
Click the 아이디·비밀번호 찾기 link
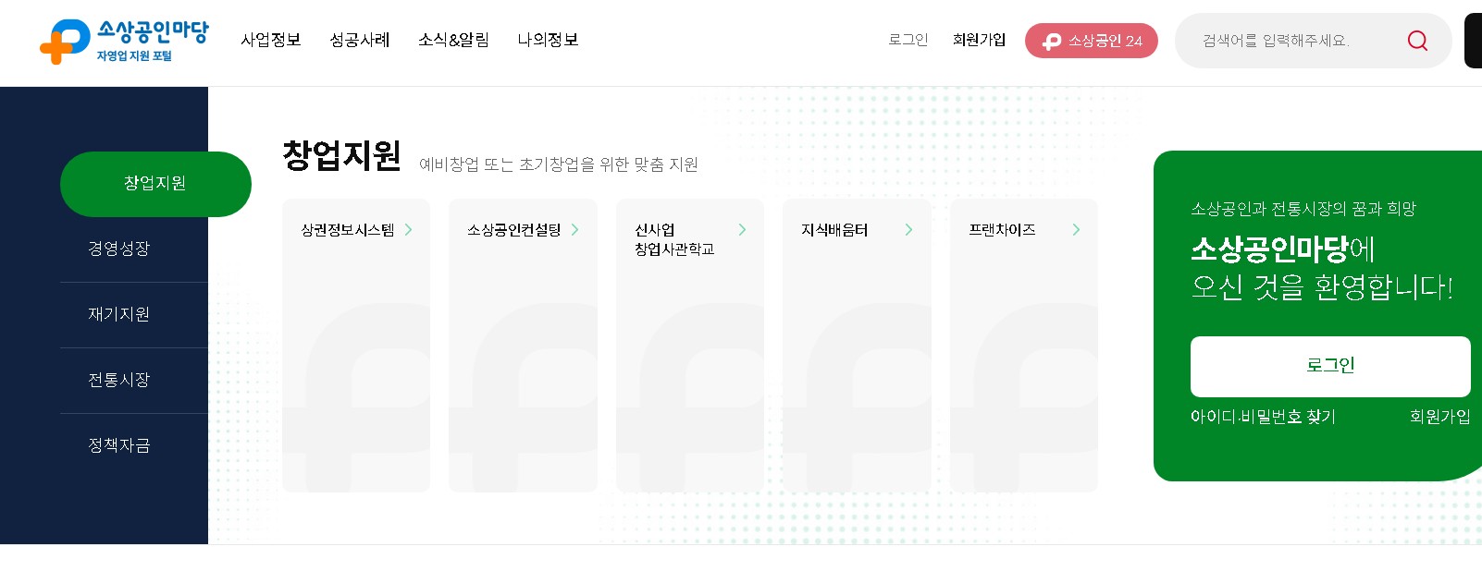click(1263, 416)
